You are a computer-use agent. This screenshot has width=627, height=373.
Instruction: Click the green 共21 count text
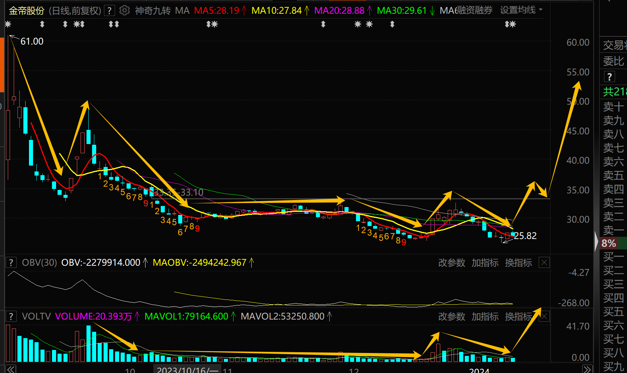615,91
